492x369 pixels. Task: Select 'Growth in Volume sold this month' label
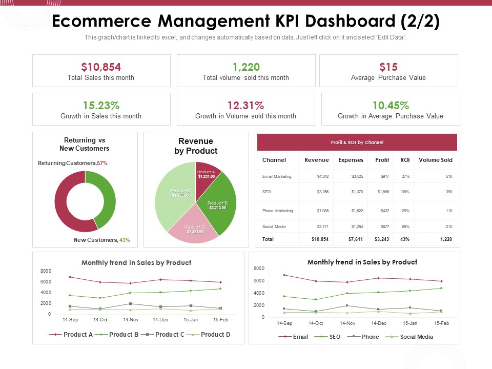[245, 116]
